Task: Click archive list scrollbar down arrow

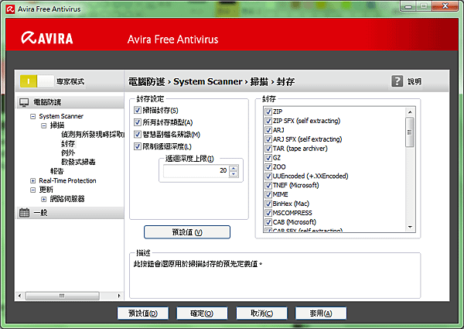Action: tap(410, 227)
